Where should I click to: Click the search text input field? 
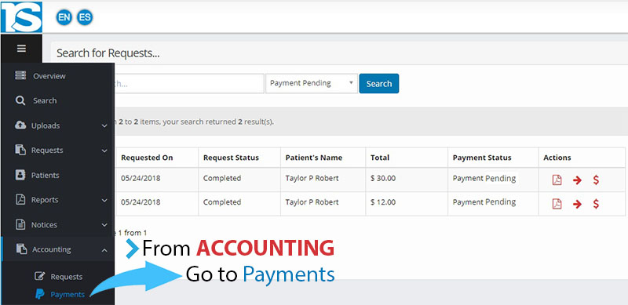[189, 83]
